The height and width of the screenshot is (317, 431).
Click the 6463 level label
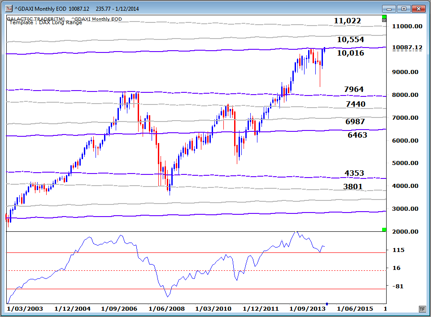pos(357,135)
